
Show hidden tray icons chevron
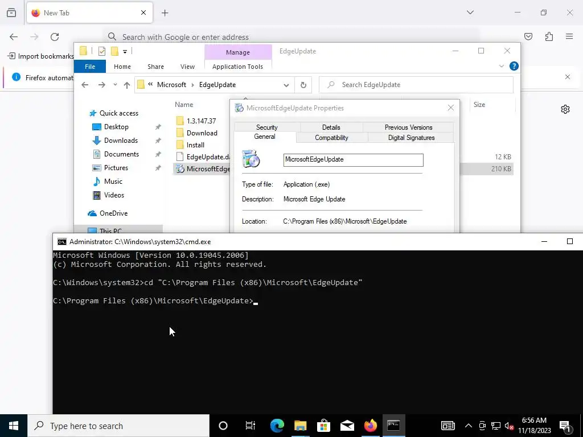[469, 426]
